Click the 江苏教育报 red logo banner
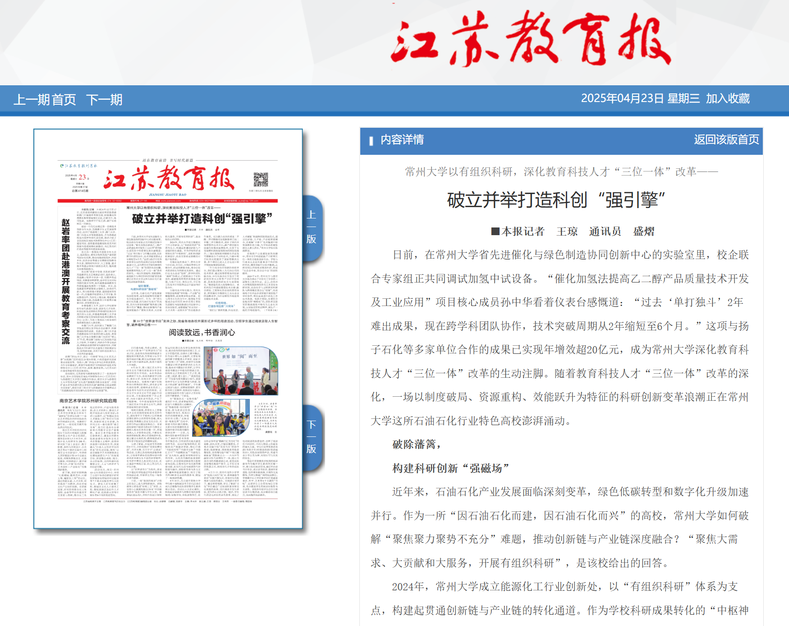Image resolution: width=789 pixels, height=626 pixels. pyautogui.click(x=530, y=39)
